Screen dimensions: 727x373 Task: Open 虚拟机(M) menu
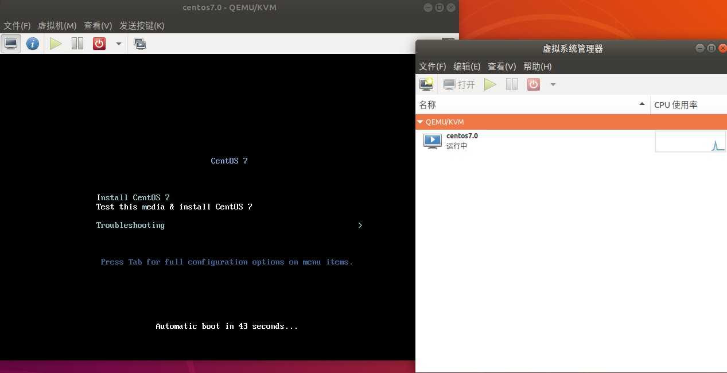pyautogui.click(x=57, y=26)
